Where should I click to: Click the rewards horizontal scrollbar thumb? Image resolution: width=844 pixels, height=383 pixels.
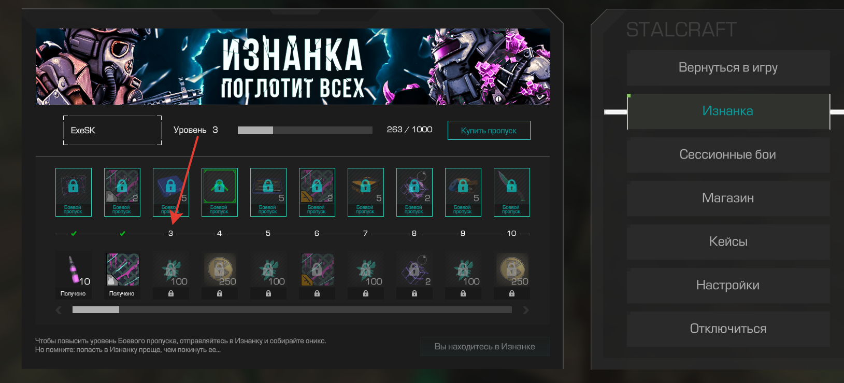pyautogui.click(x=96, y=310)
